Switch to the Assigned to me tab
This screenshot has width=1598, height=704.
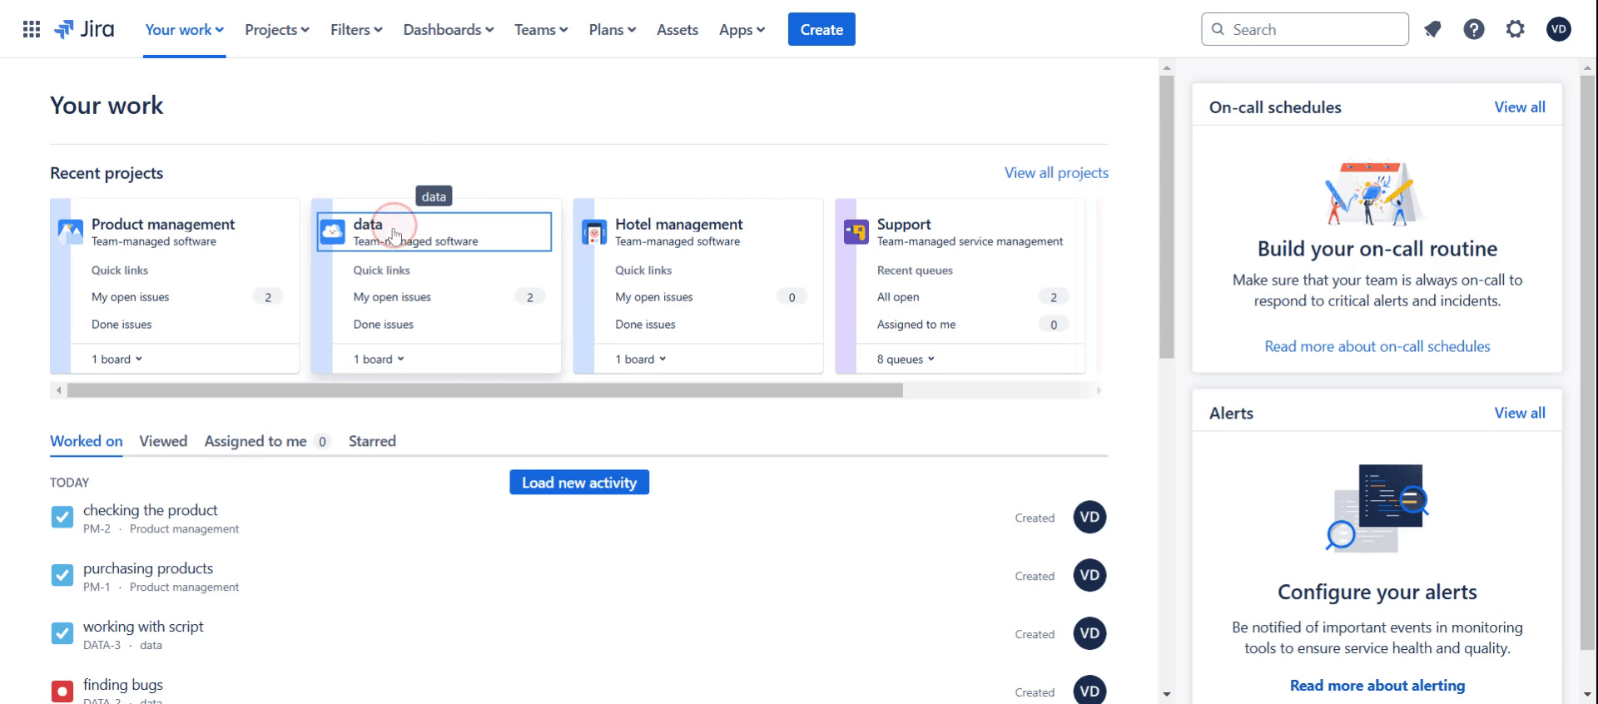click(267, 441)
